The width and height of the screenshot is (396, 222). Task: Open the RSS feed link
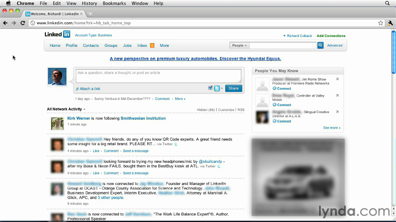pos(241,110)
